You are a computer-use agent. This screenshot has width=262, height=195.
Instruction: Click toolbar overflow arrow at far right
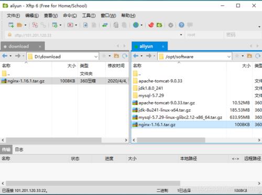point(259,27)
